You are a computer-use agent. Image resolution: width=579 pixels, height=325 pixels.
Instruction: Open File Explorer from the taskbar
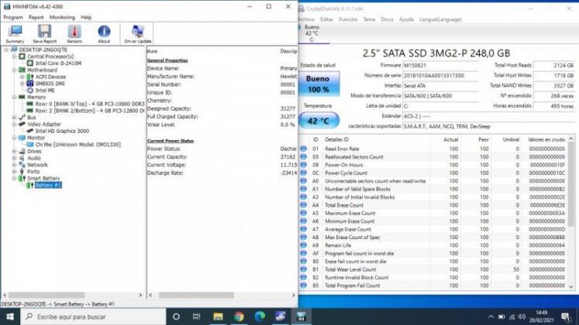[x=218, y=316]
